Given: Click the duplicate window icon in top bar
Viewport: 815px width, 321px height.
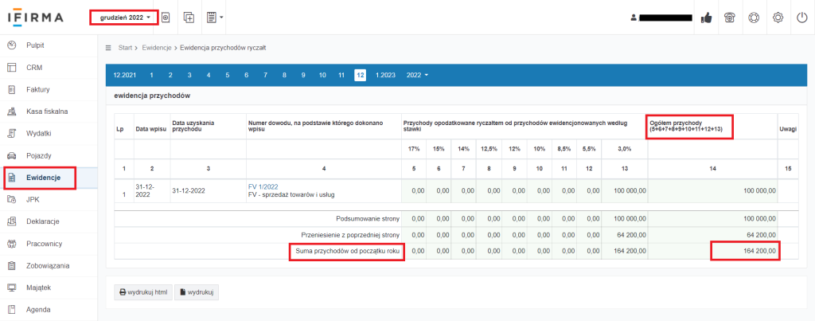Looking at the screenshot, I should tap(189, 17).
